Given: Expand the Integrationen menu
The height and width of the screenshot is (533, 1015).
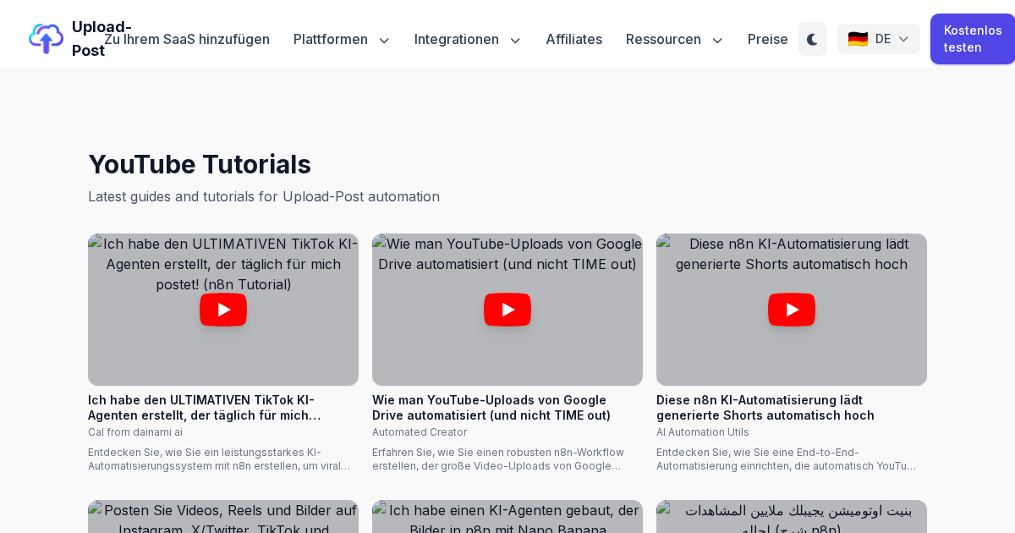Looking at the screenshot, I should click(468, 39).
